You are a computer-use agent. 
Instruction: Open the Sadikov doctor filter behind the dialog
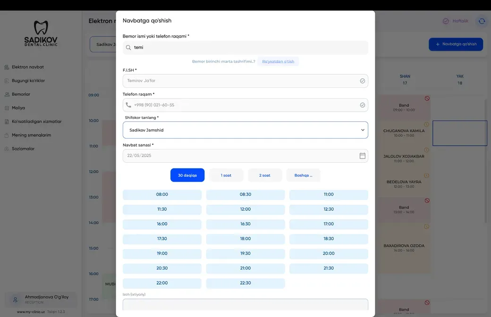103,44
